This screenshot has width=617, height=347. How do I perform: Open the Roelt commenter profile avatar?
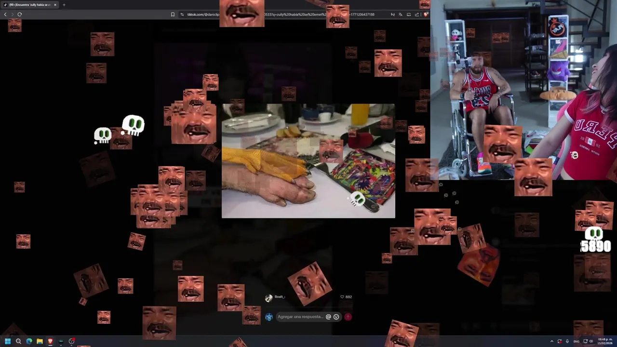click(269, 298)
